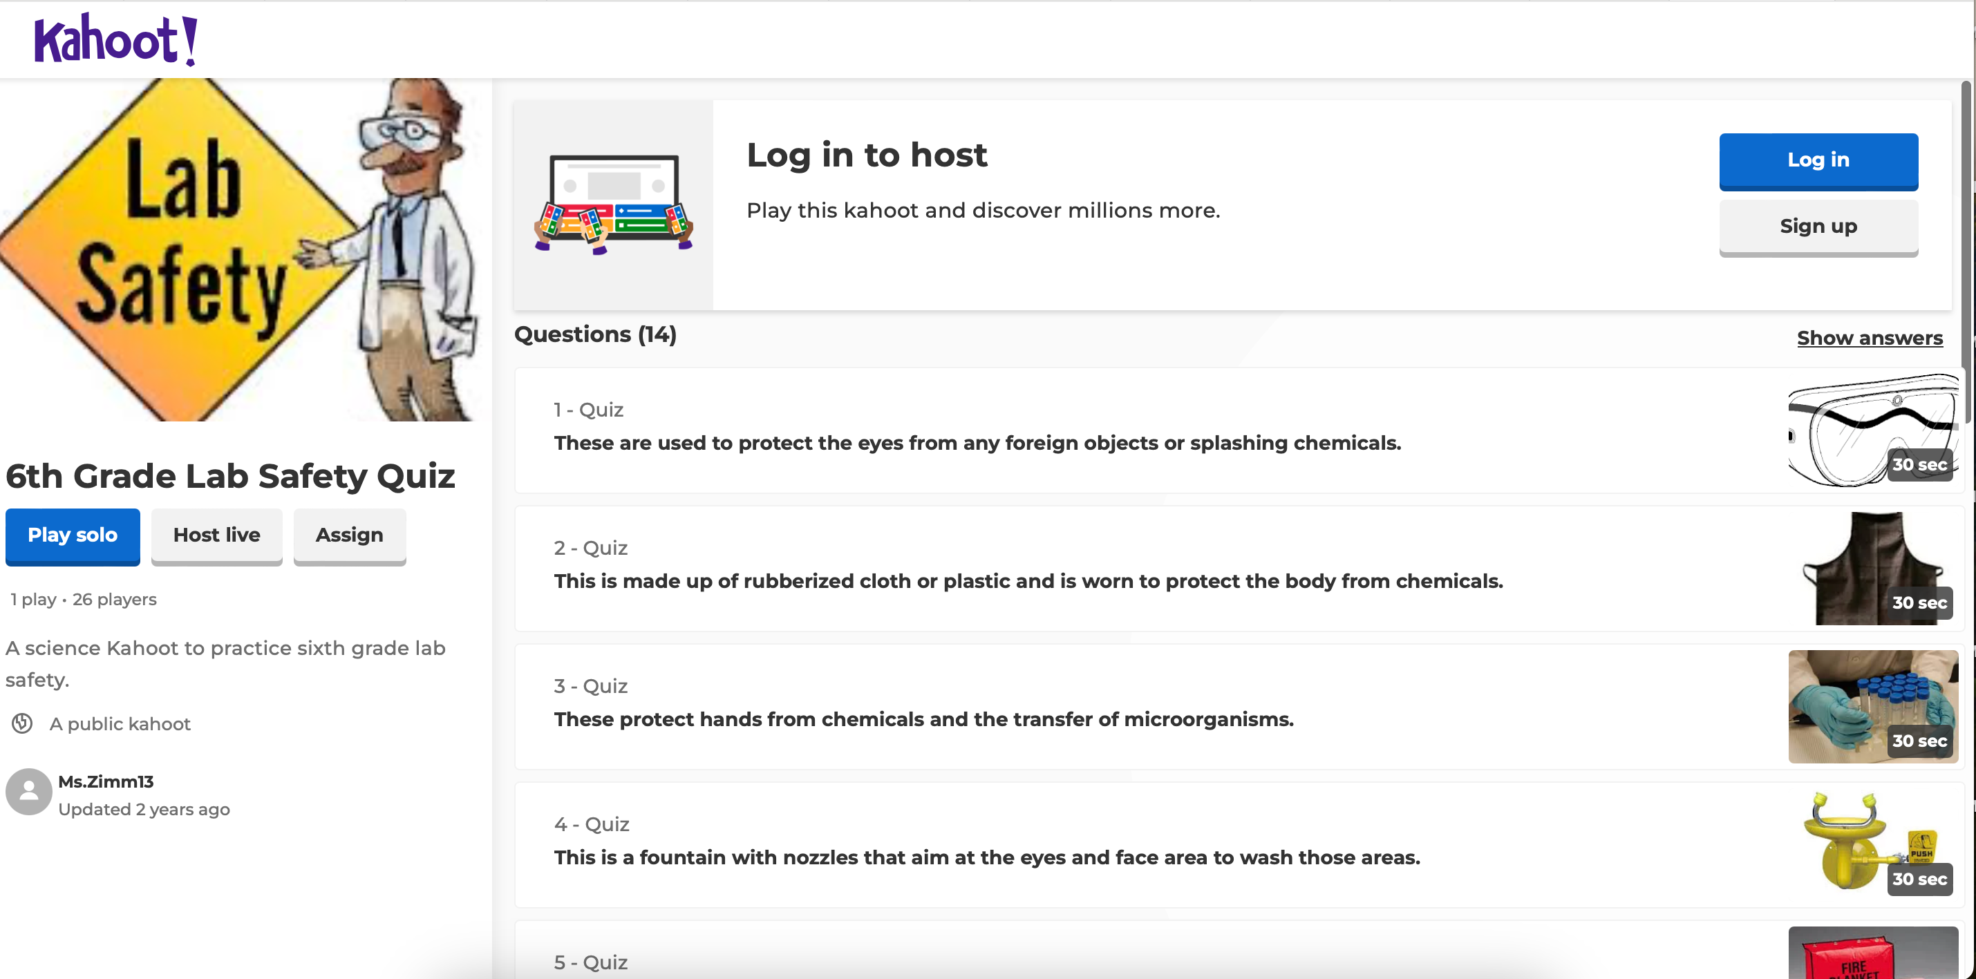Expand question 1 about protecting the eyes
This screenshot has height=979, width=1976.
[x=977, y=443]
